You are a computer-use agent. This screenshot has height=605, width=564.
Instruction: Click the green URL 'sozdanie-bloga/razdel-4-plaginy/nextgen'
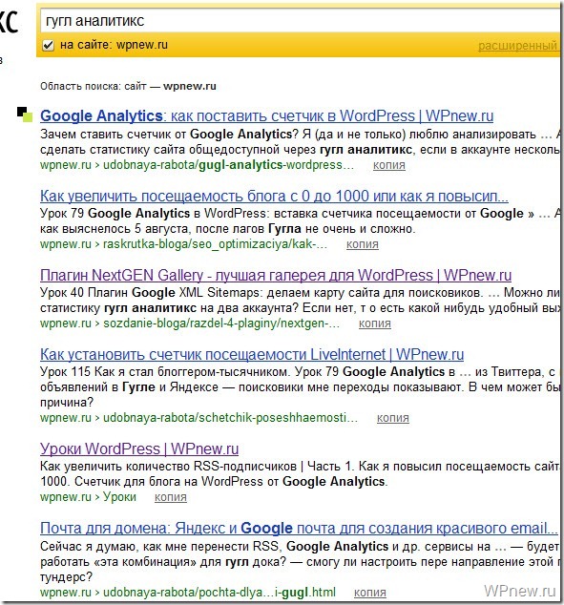[x=221, y=323]
